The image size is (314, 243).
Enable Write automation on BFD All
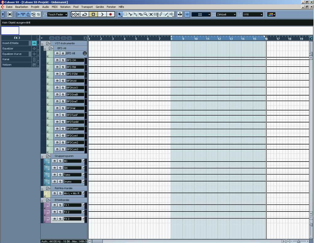tap(63, 53)
